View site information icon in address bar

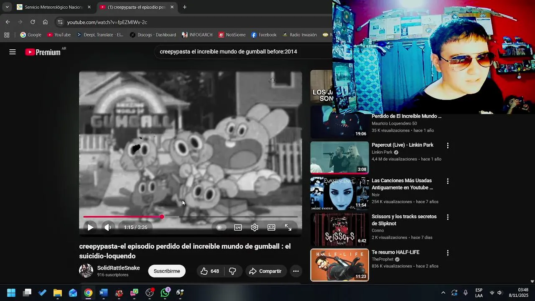point(60,22)
